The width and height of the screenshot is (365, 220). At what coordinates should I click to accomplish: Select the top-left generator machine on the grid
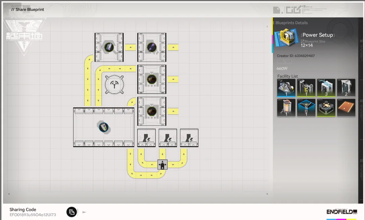point(109,47)
